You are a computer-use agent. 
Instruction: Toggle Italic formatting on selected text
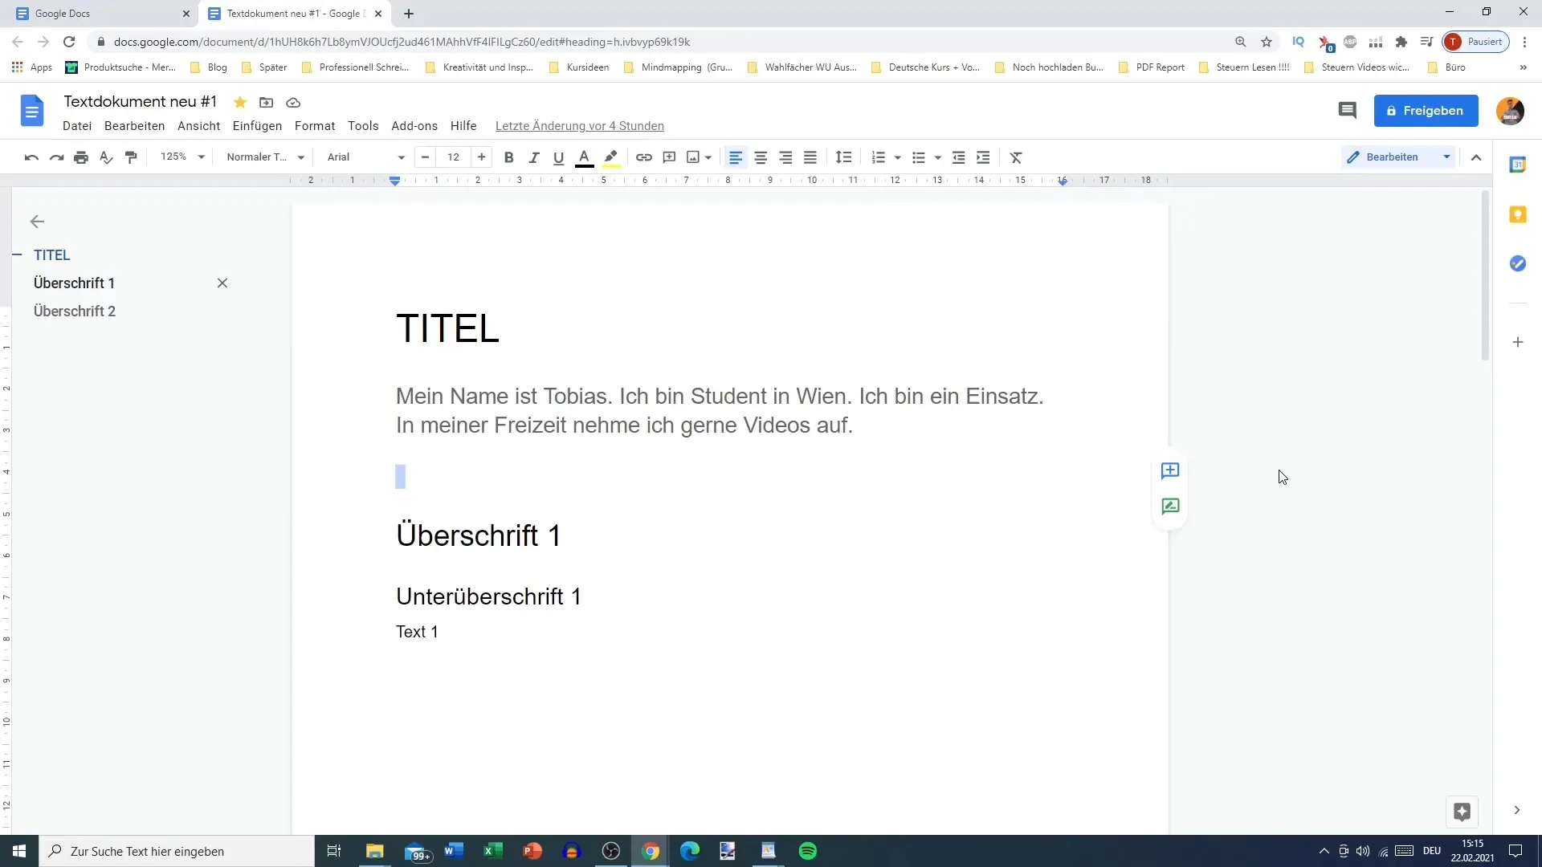534,157
